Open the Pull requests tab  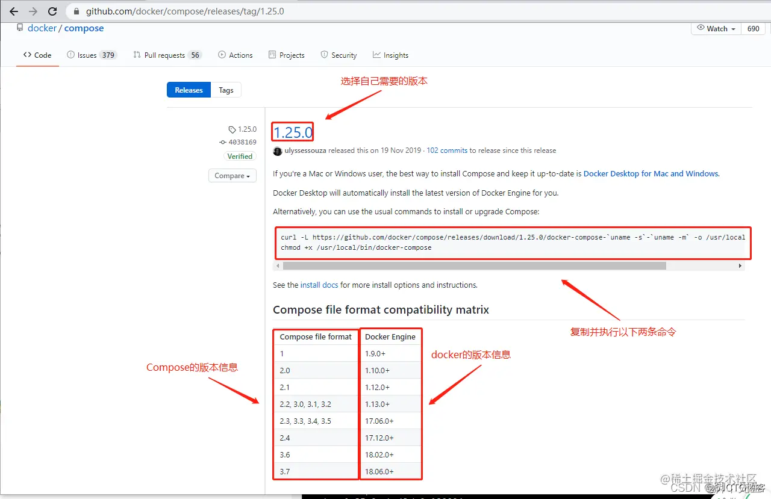167,55
